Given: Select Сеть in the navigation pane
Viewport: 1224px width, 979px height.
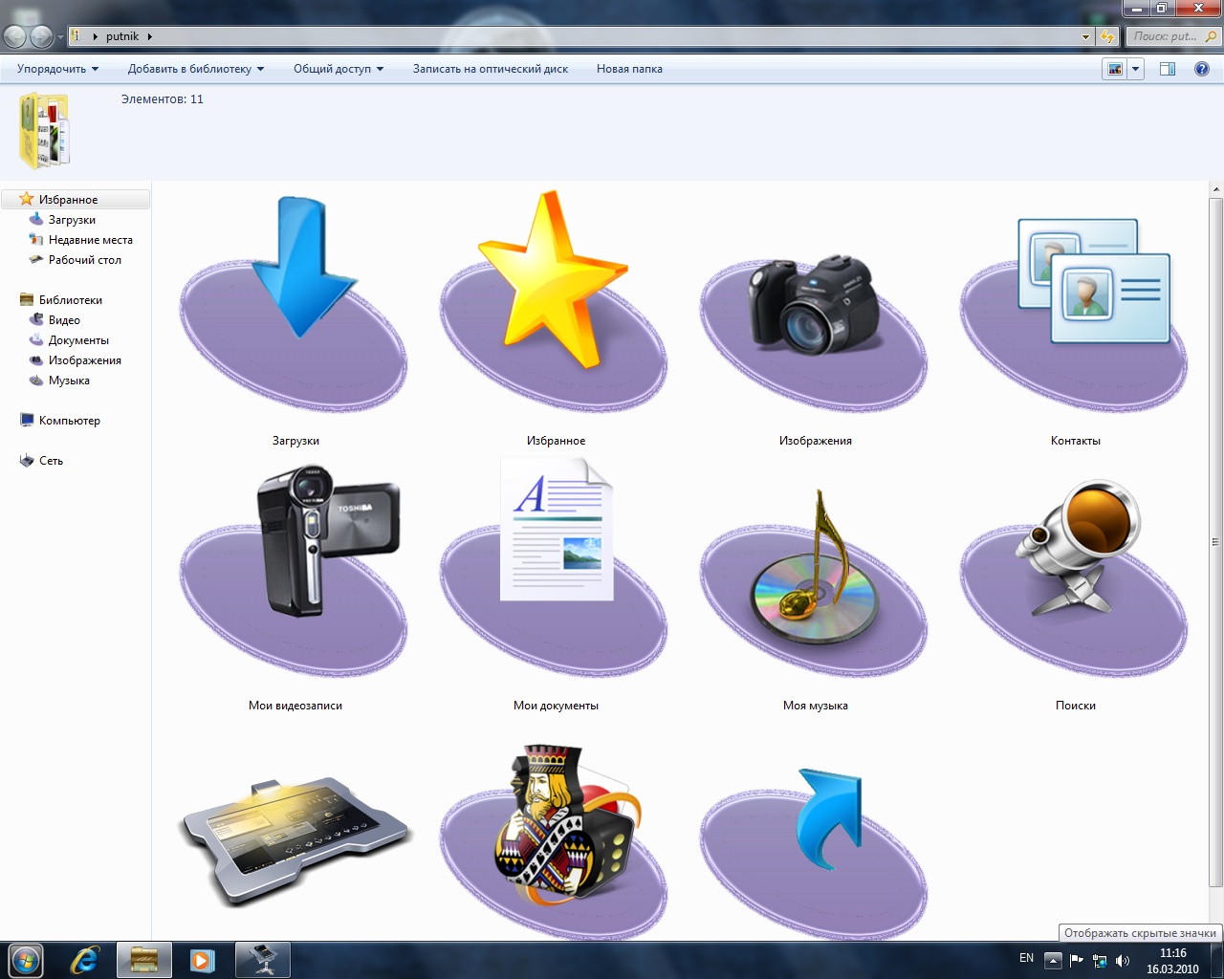Looking at the screenshot, I should [51, 461].
